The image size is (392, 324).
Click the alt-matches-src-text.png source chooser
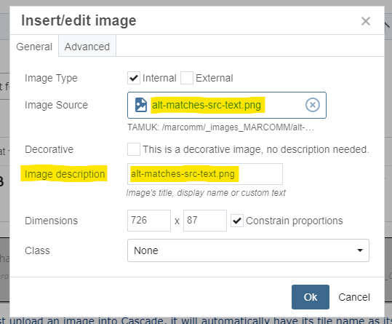click(x=227, y=105)
